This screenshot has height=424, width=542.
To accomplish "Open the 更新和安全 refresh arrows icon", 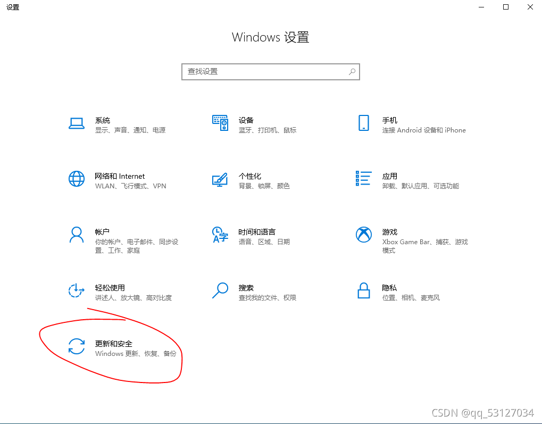I will click(x=77, y=346).
